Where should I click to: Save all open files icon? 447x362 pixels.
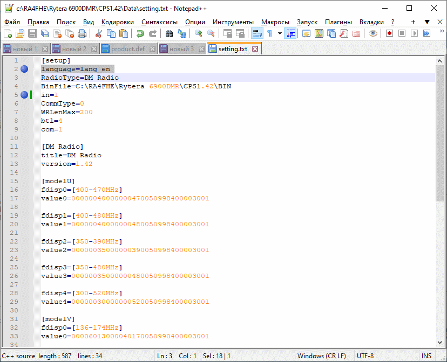pyautogui.click(x=45, y=33)
